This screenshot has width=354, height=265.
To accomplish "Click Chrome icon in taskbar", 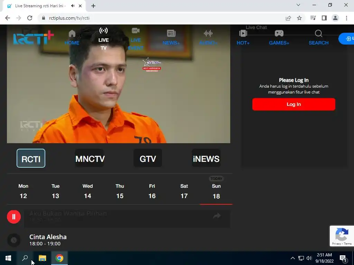I will pyautogui.click(x=59, y=258).
